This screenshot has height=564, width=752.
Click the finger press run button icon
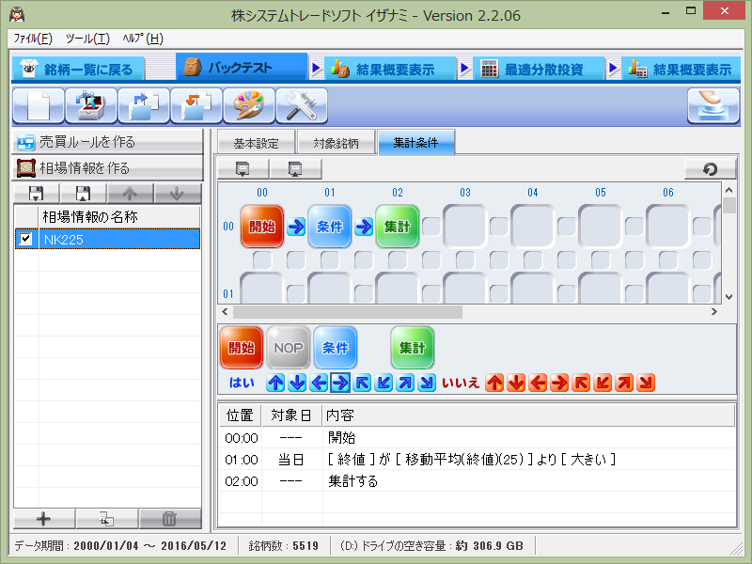click(x=713, y=105)
